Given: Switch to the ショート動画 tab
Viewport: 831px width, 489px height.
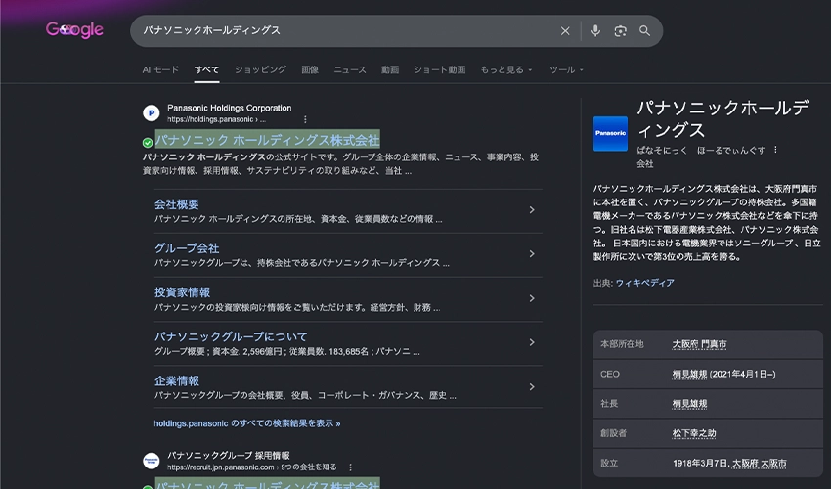Looking at the screenshot, I should pos(439,70).
